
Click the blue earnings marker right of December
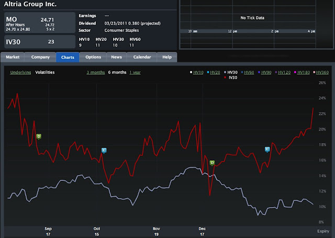coord(267,149)
